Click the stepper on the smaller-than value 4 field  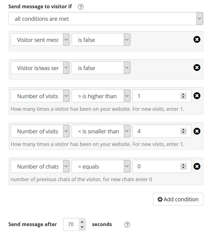pos(183,131)
